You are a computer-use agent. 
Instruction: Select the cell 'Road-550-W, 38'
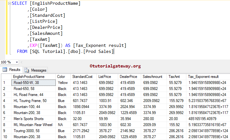click(33, 83)
